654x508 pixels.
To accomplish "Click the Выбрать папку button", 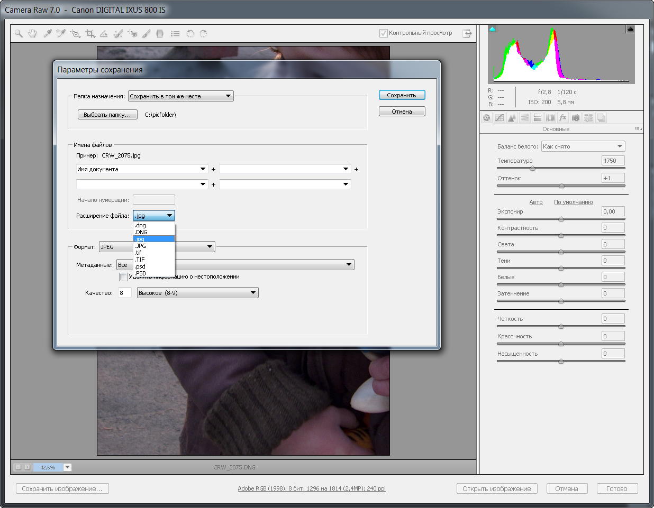I will (x=107, y=115).
